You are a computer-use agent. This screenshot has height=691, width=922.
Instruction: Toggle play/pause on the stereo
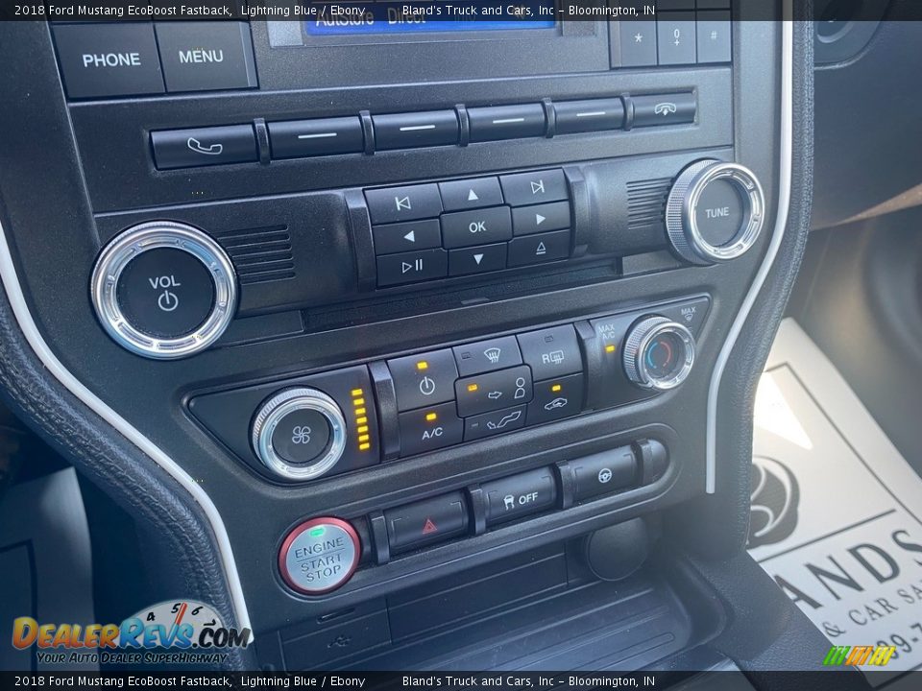[x=412, y=267]
